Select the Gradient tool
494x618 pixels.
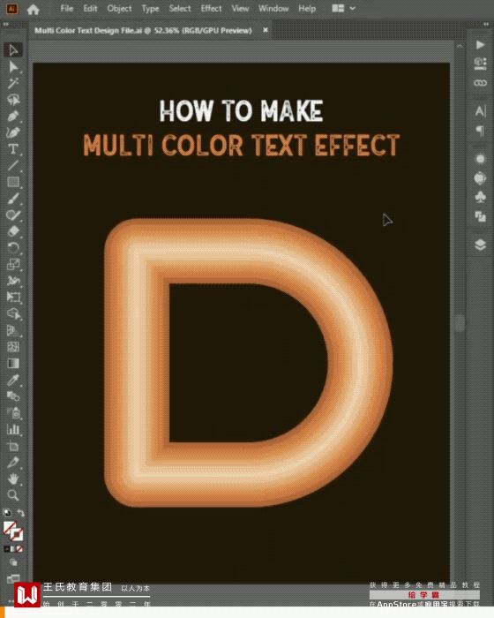(13, 364)
